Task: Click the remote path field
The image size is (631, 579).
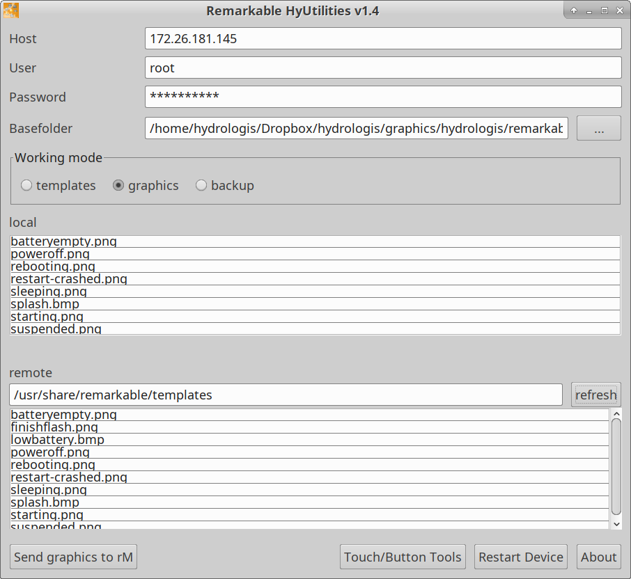Action: 286,395
